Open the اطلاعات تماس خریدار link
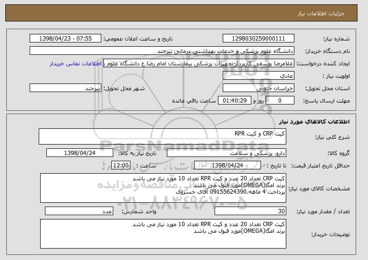The image size is (368, 260). [76, 64]
